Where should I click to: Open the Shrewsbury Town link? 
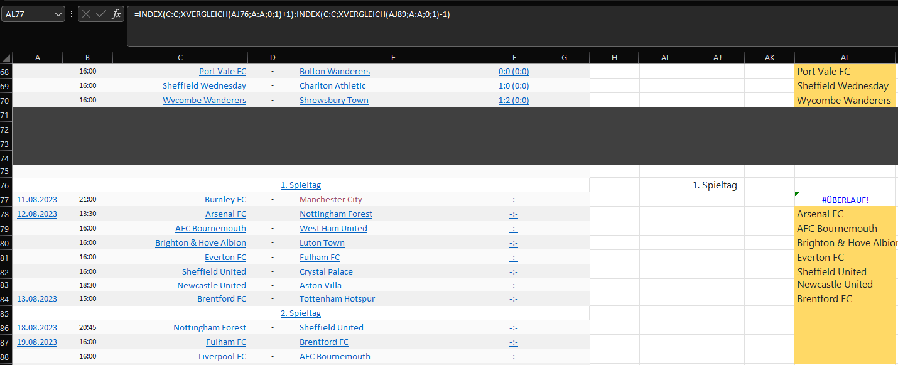334,101
